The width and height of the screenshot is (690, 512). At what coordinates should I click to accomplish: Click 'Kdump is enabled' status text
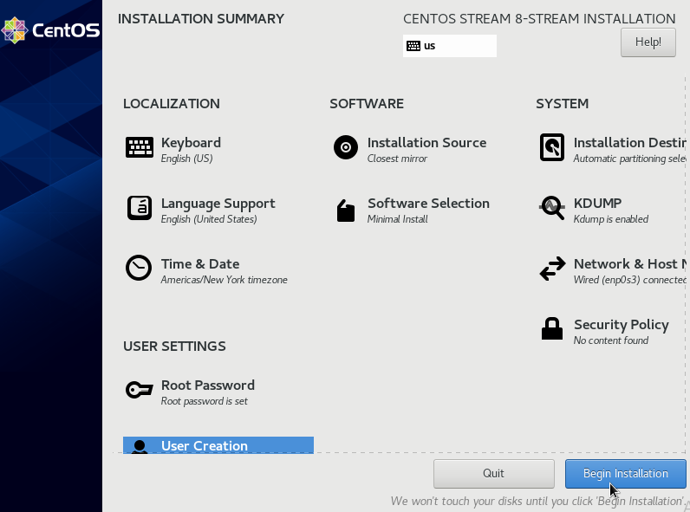(611, 219)
